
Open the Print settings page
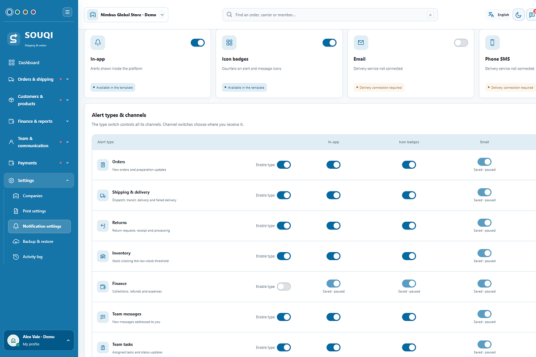39,211
